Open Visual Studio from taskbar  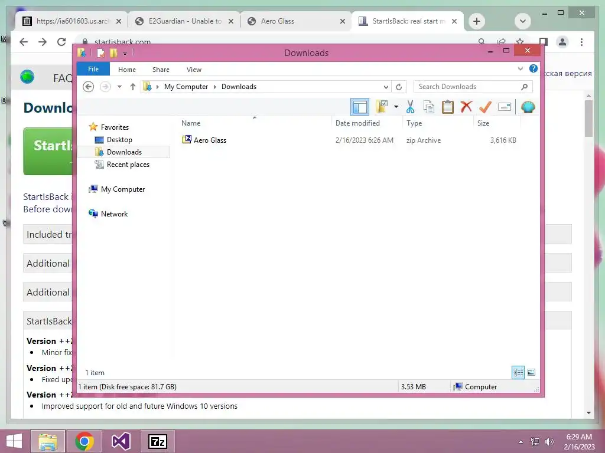121,441
